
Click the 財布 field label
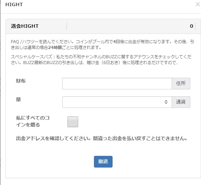[21, 81]
